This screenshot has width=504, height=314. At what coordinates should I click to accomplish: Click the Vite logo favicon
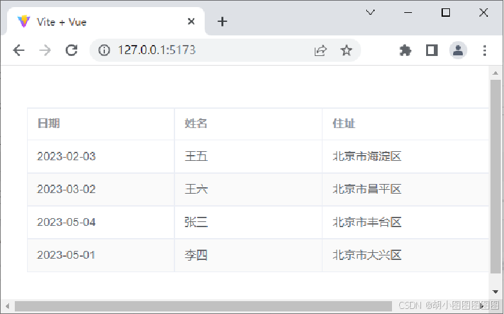(24, 21)
